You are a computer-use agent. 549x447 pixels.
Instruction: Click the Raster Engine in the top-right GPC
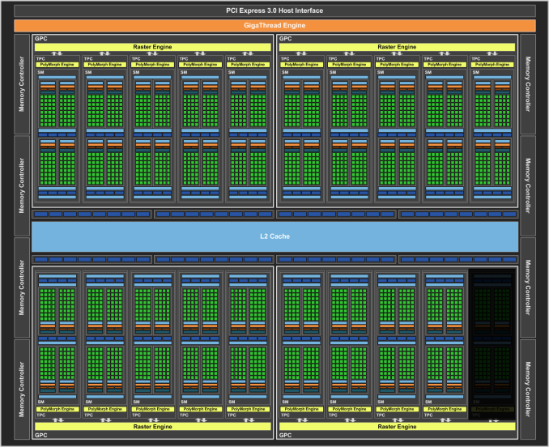tap(397, 48)
